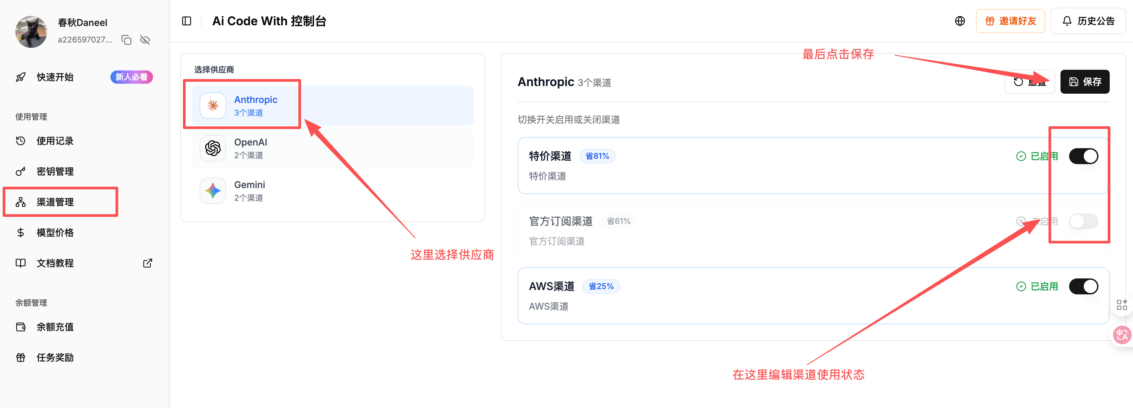This screenshot has width=1133, height=408.
Task: Collapse the sidebar with panel icon
Action: point(187,21)
